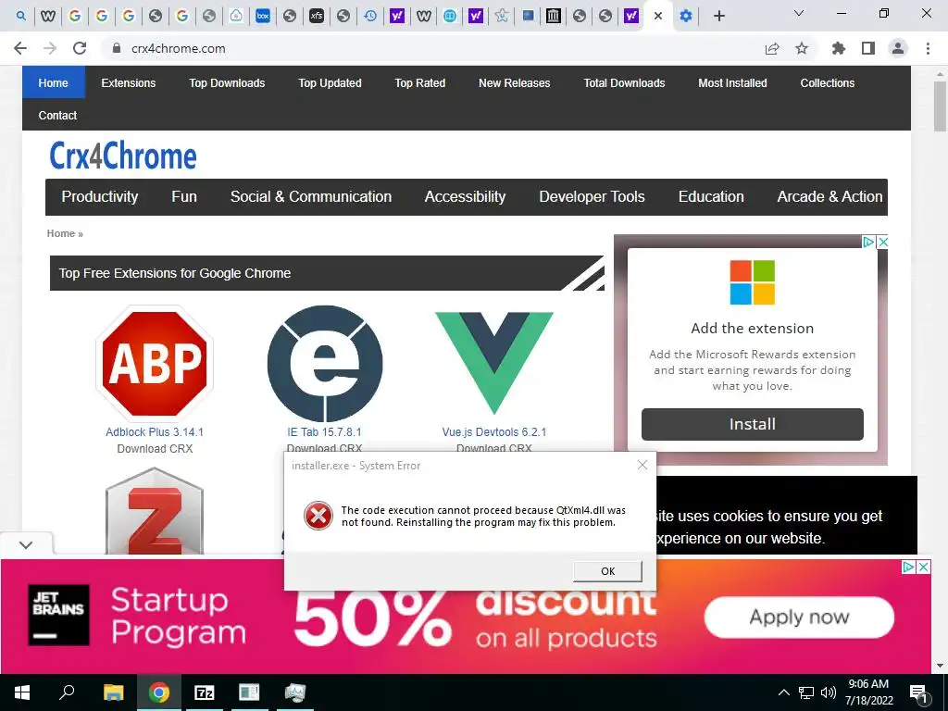The image size is (948, 711).
Task: Go to Top Rated page
Action: click(x=419, y=82)
